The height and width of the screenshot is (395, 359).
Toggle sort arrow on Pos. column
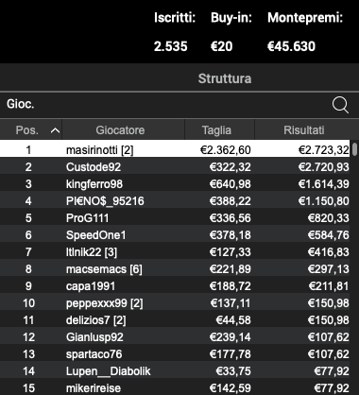55,130
